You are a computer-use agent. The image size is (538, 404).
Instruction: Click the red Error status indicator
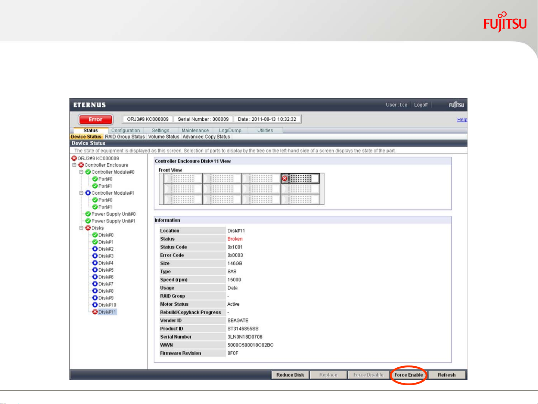[96, 120]
